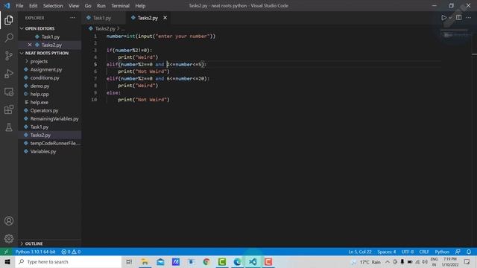Open the Run and Debug view icon

pyautogui.click(x=9, y=74)
